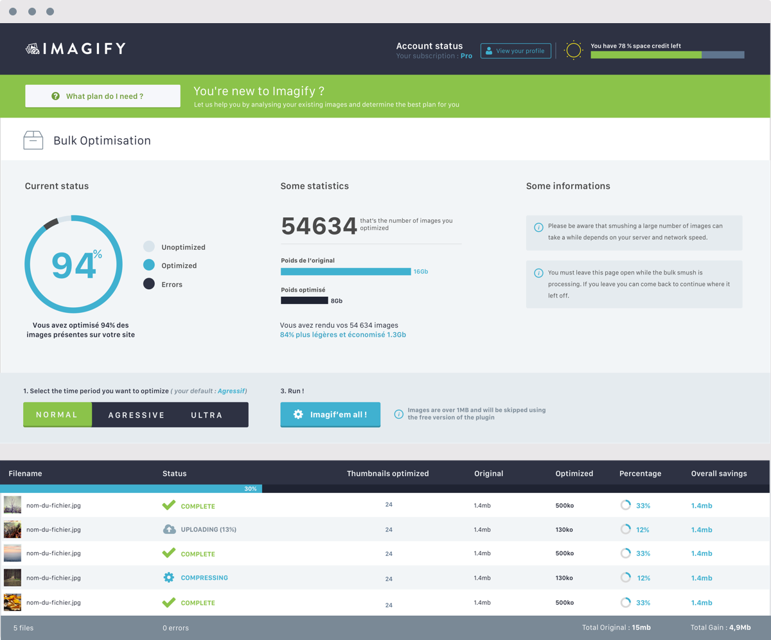Click the space credit progress bar

click(667, 55)
